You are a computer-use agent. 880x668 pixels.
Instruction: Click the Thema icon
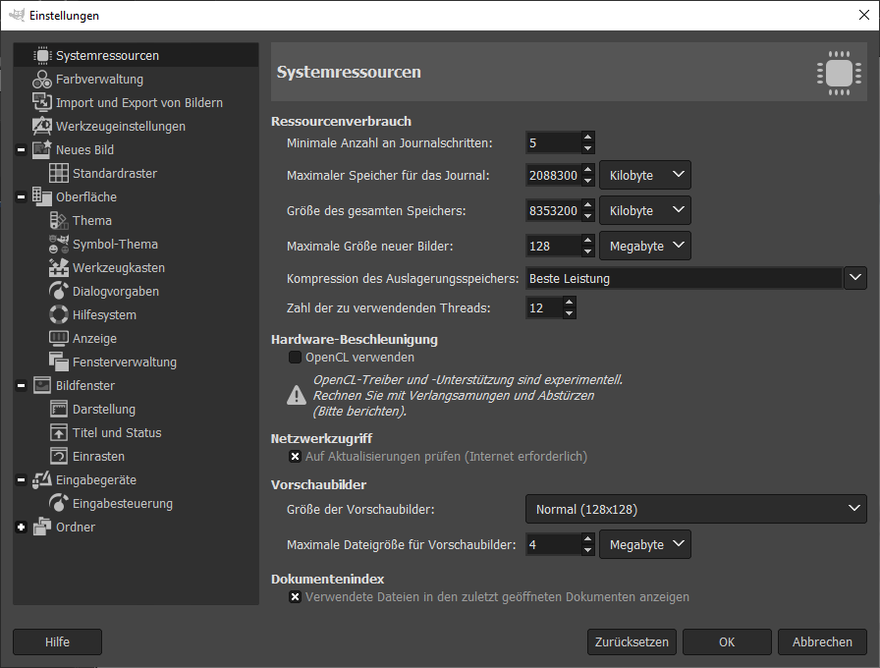[59, 221]
